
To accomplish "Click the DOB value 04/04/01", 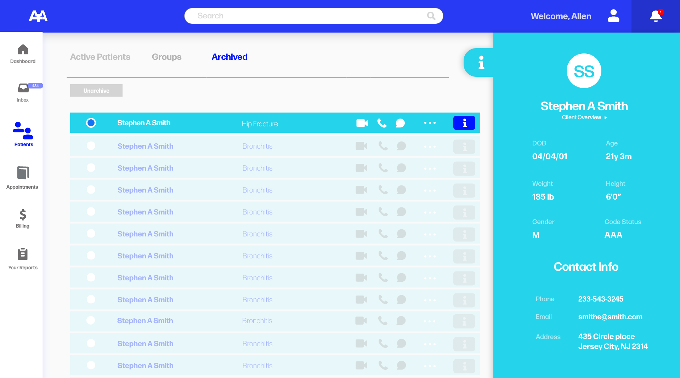I will pos(550,156).
